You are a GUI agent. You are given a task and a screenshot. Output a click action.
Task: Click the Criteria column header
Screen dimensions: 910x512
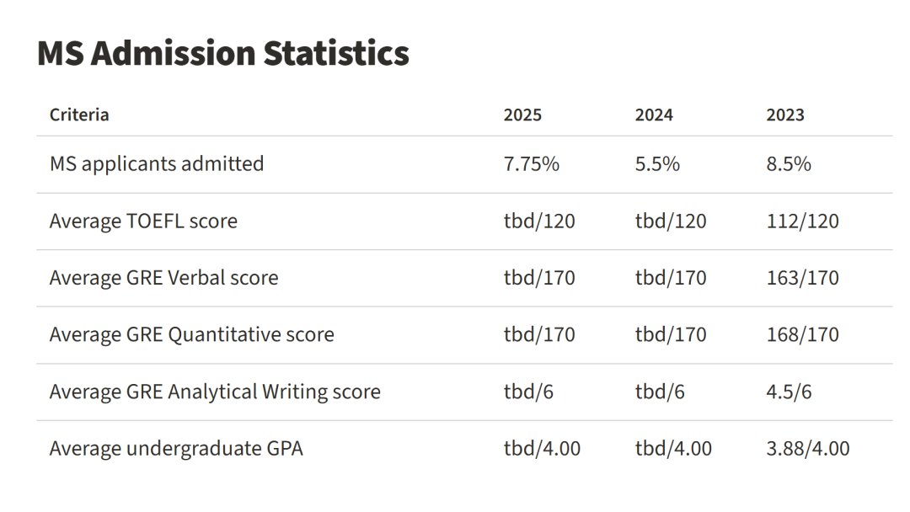[x=79, y=115]
